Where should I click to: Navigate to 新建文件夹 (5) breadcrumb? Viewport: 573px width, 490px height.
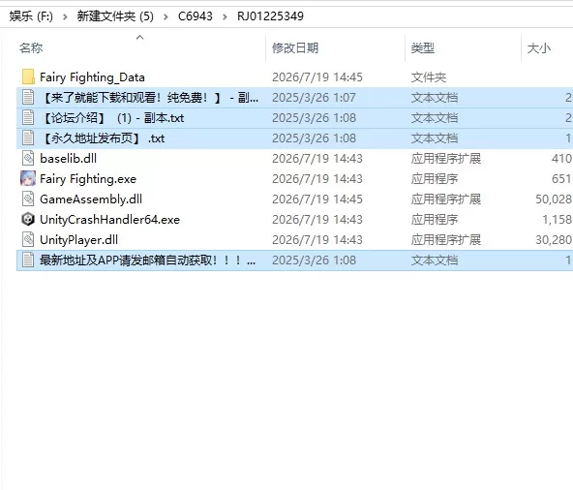point(115,16)
